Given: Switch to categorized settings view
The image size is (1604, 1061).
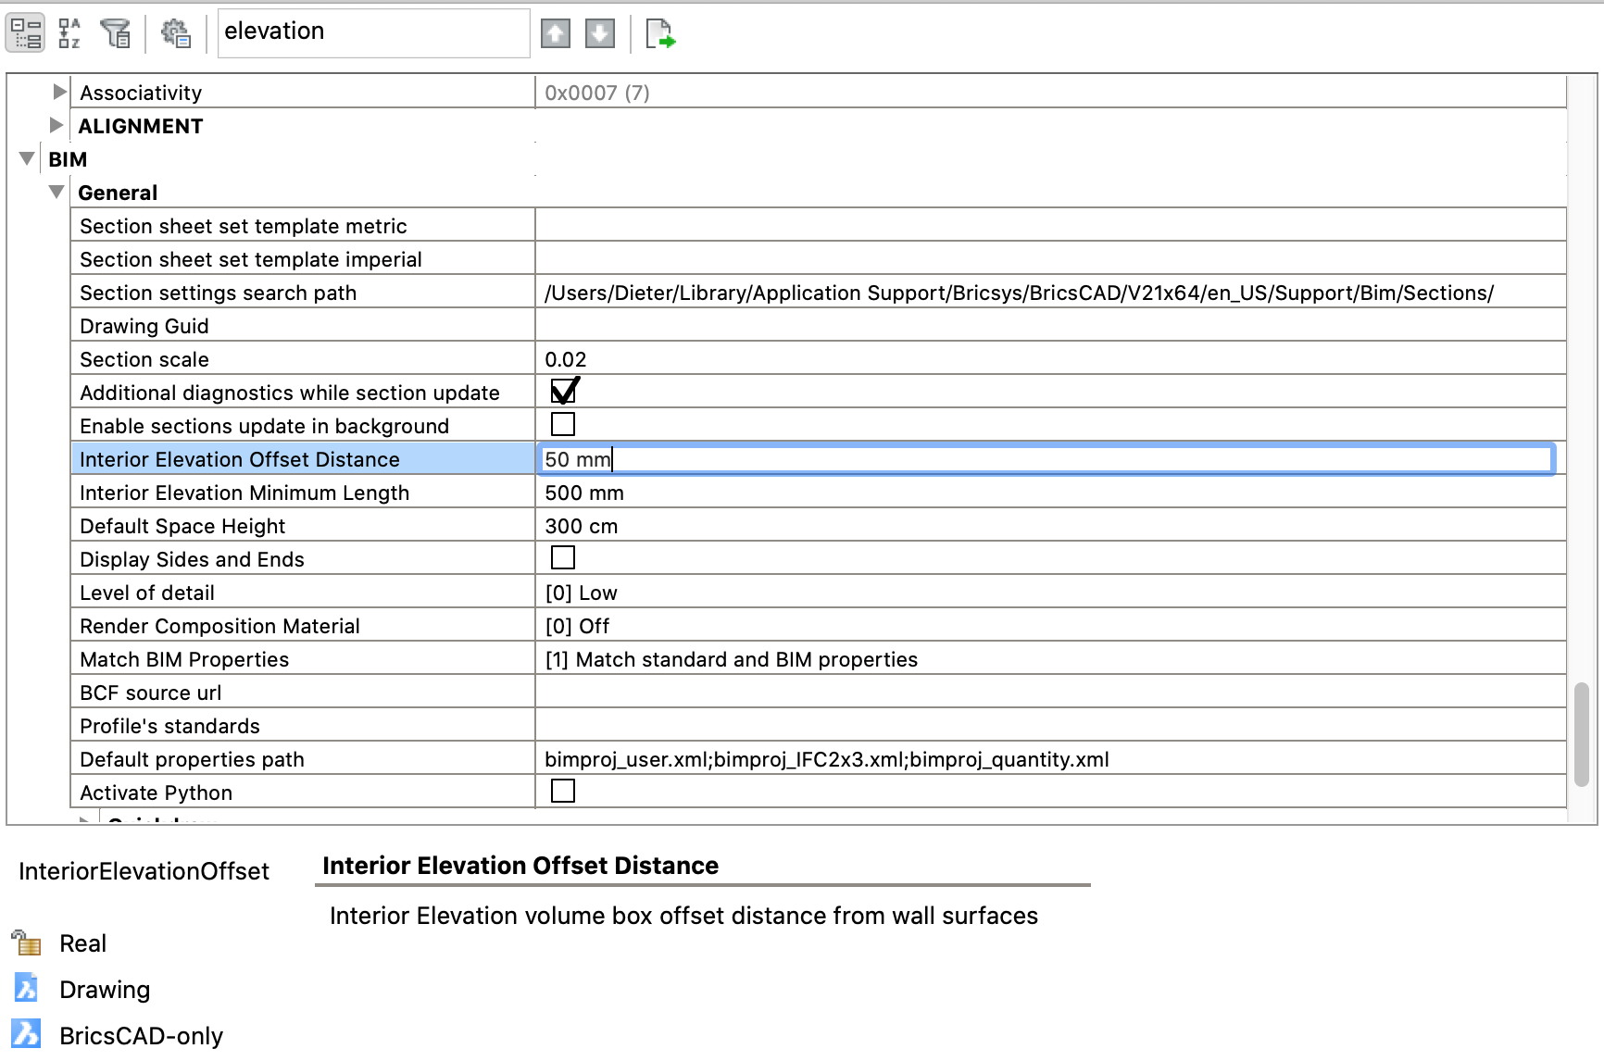Looking at the screenshot, I should coord(25,33).
